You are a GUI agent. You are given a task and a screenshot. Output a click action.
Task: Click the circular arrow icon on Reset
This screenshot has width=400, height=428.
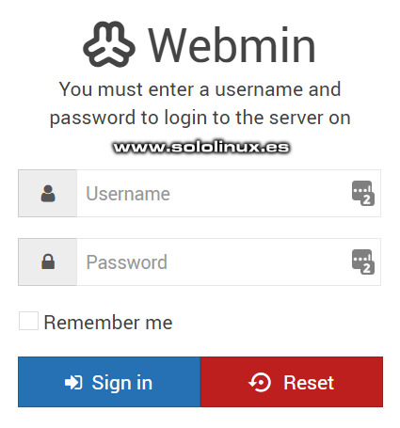260,382
